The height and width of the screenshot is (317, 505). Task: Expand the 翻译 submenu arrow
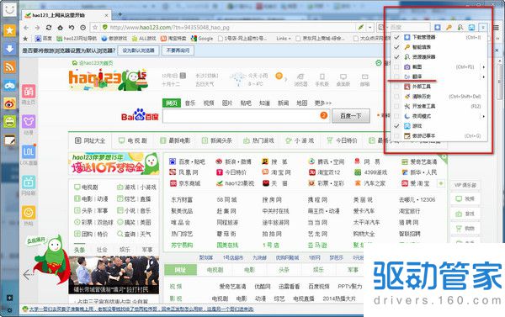pos(483,77)
